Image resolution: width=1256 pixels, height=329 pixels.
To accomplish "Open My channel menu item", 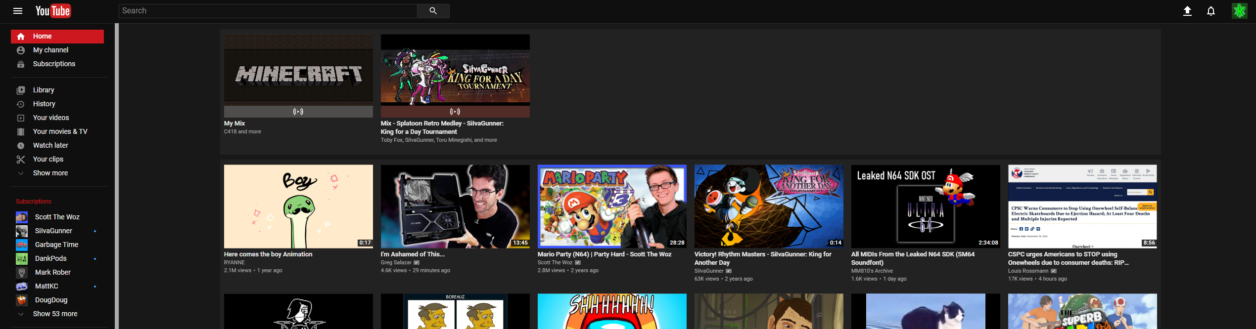I will point(57,50).
